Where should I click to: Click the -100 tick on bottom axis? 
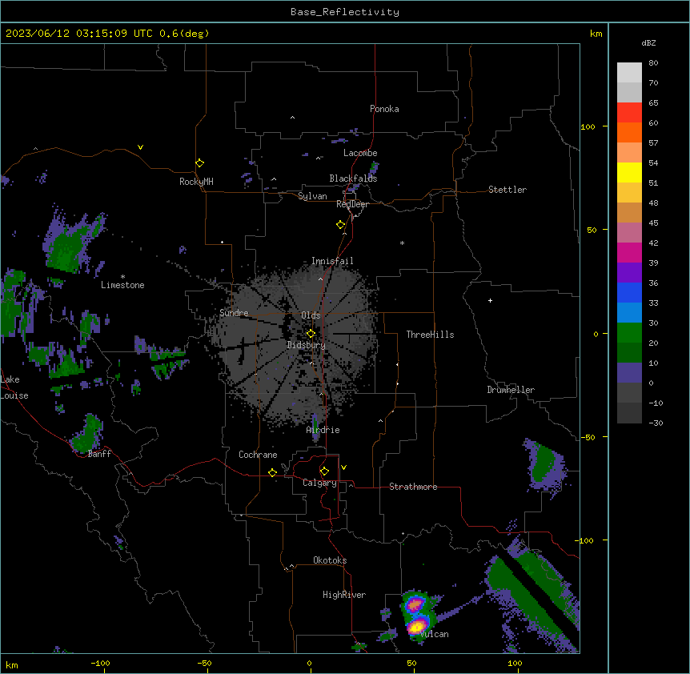(100, 664)
